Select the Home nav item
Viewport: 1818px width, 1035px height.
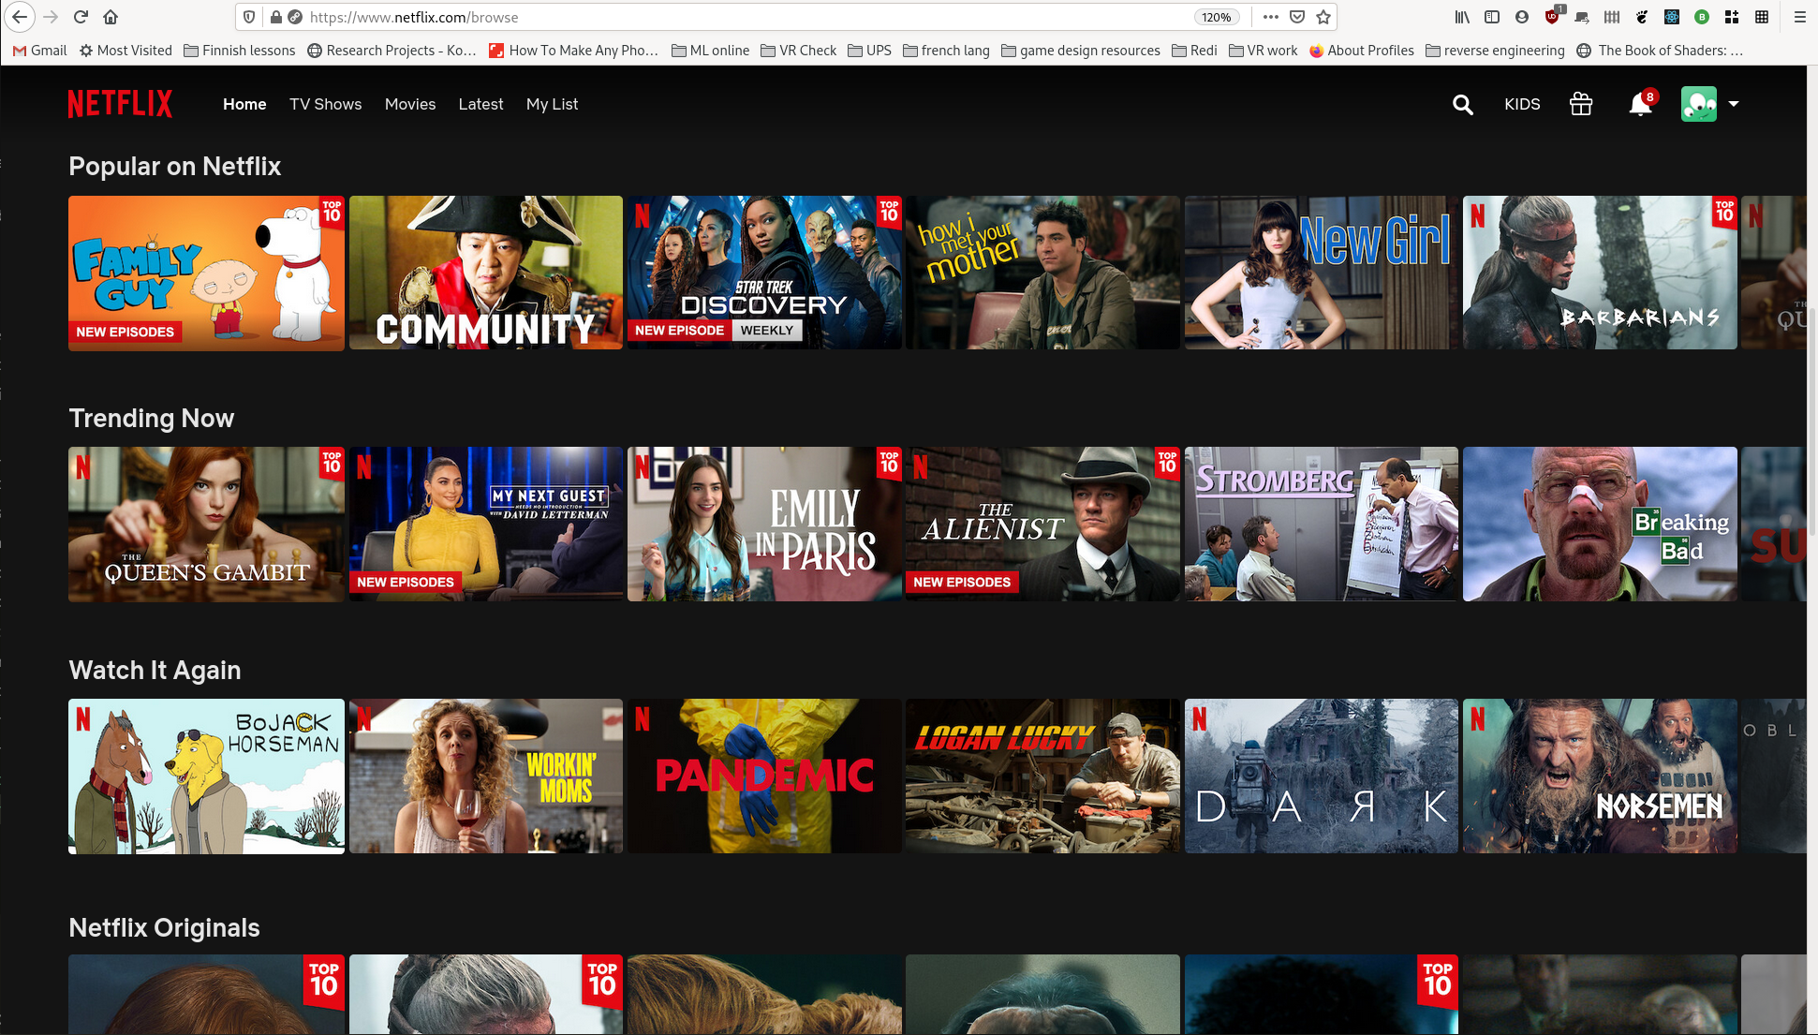[x=244, y=104]
